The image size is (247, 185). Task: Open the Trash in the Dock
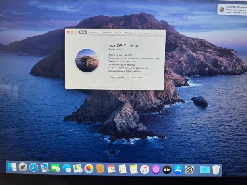pos(216,170)
